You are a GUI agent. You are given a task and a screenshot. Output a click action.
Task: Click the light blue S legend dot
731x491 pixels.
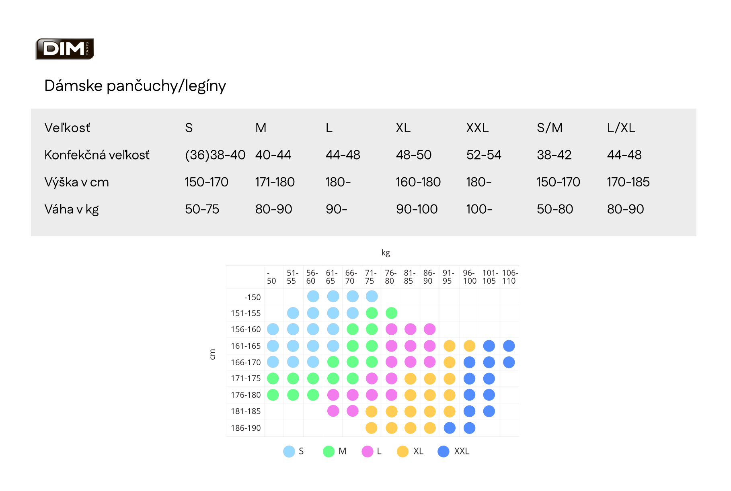pos(289,451)
